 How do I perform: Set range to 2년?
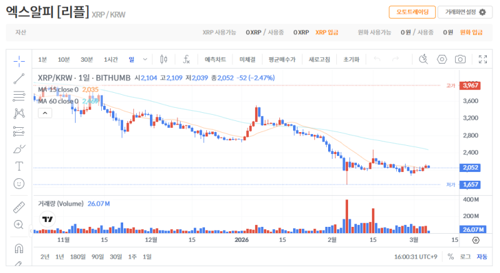coord(45,257)
